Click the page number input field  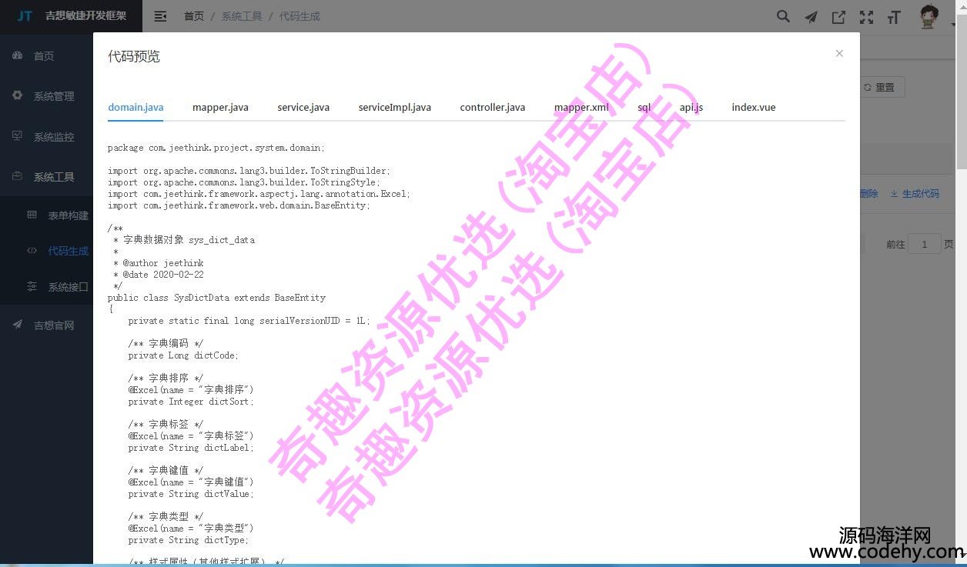(924, 244)
